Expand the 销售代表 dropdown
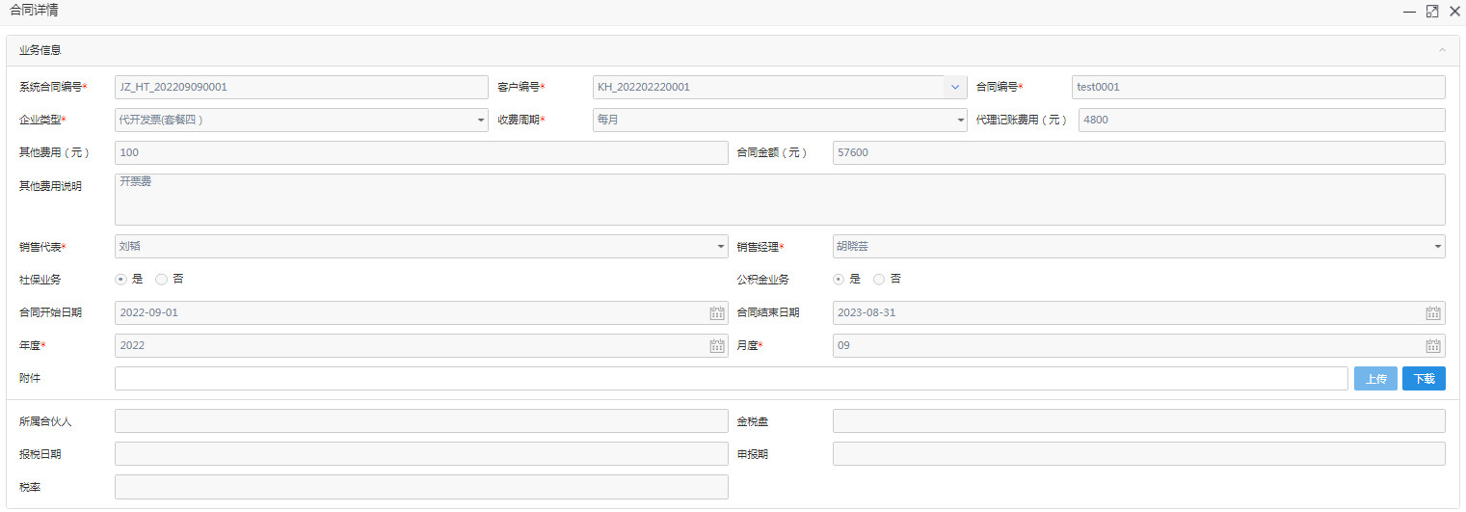The width and height of the screenshot is (1466, 512). tap(421, 247)
